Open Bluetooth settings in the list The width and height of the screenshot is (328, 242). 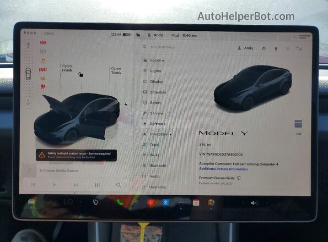click(x=154, y=166)
